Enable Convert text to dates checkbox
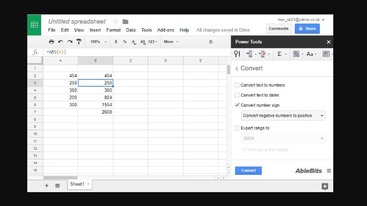The width and height of the screenshot is (367, 206). pos(237,95)
